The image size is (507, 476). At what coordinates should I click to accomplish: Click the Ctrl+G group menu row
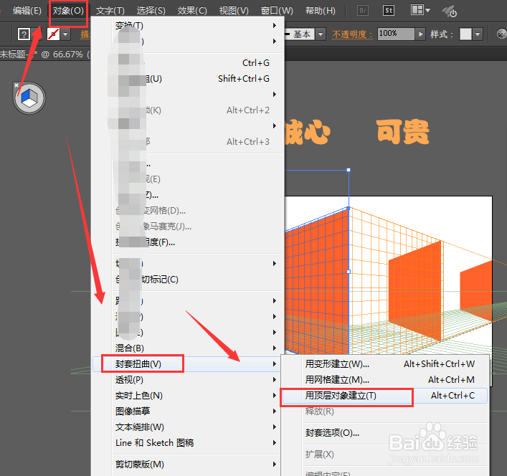188,62
